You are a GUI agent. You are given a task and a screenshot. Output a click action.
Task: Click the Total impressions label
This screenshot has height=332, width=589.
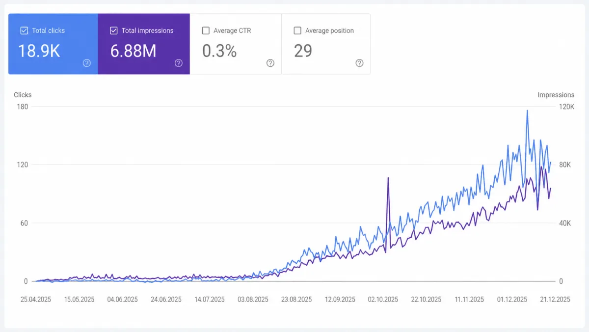[148, 30]
